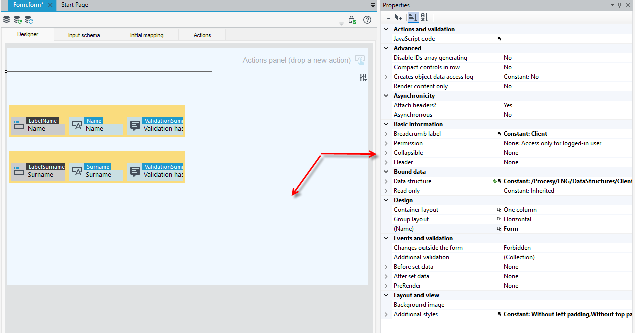The height and width of the screenshot is (333, 635).
Task: Click the JavaScript code value field
Action: pos(567,39)
